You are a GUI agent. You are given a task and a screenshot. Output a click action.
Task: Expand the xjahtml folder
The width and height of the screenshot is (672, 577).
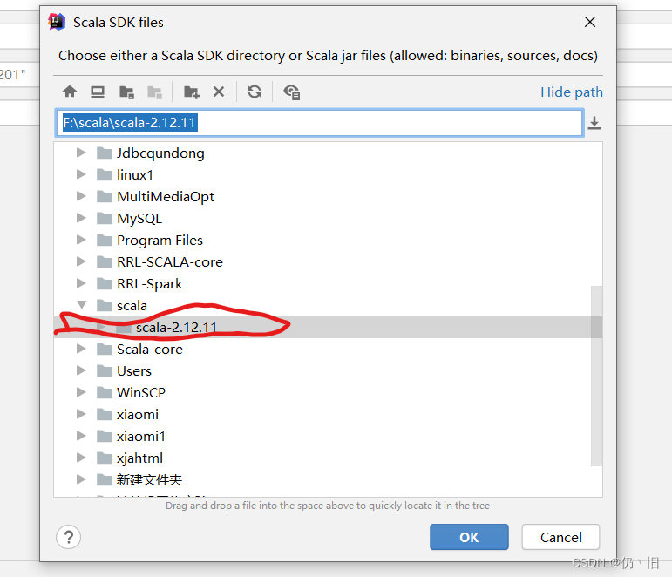[x=81, y=458]
